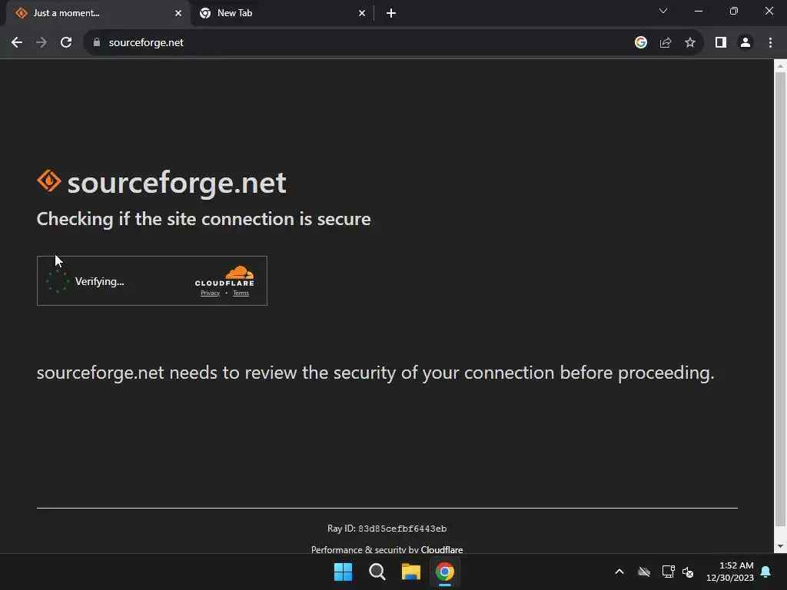Screen dimensions: 787x590
Task: Click the Chrome icon on the taskbar
Action: pos(445,572)
